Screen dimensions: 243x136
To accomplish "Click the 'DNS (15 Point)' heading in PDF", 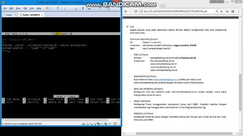I will pyautogui.click(x=141, y=54).
